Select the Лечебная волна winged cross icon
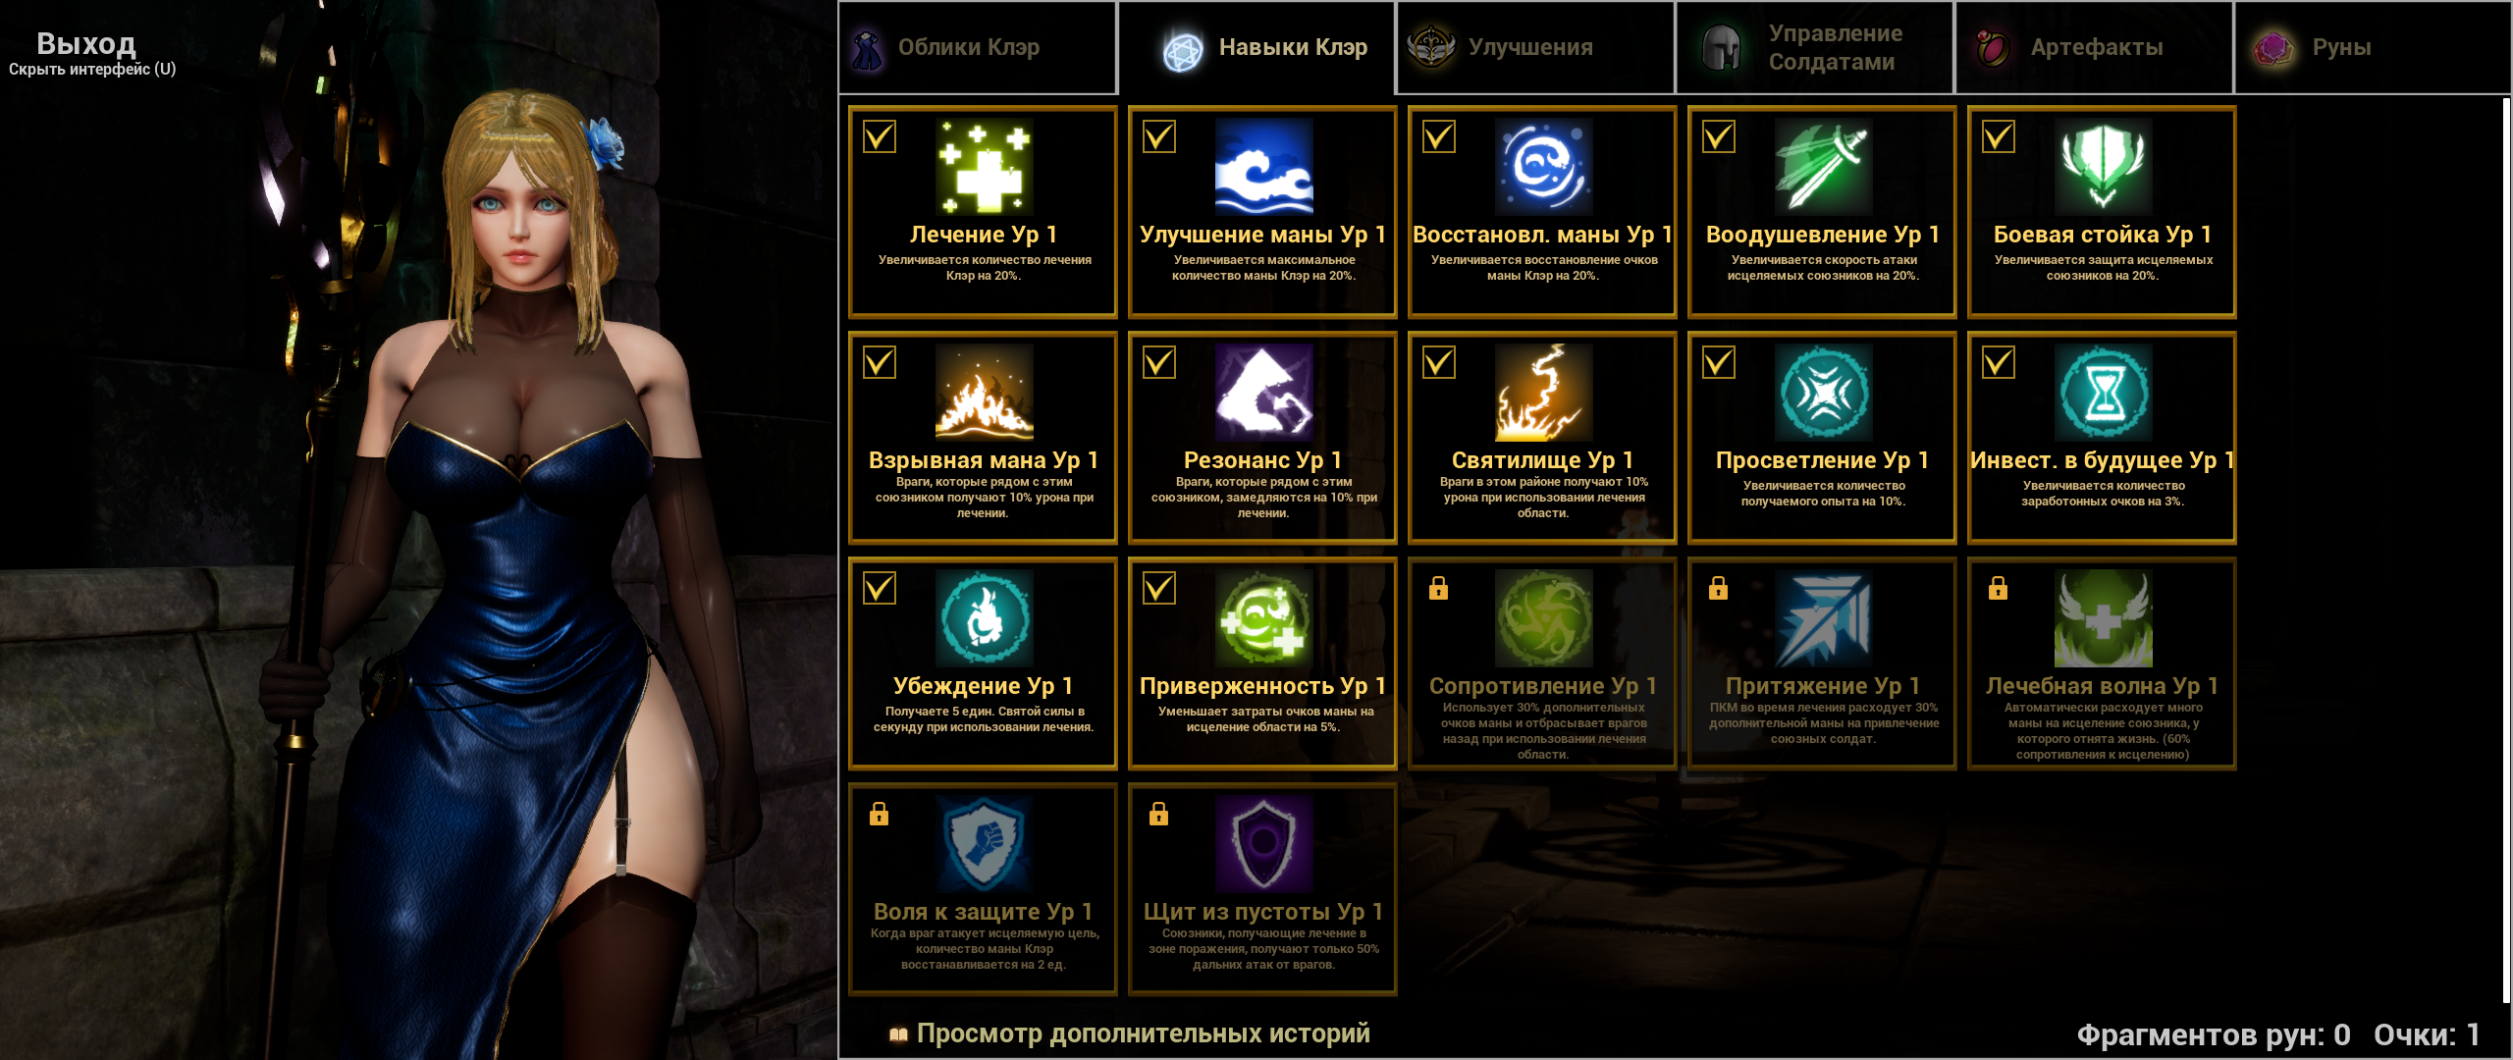This screenshot has width=2513, height=1060. tap(2103, 618)
